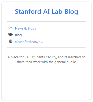Click the divider line below the title
93x102 pixels.
(x=46, y=22)
